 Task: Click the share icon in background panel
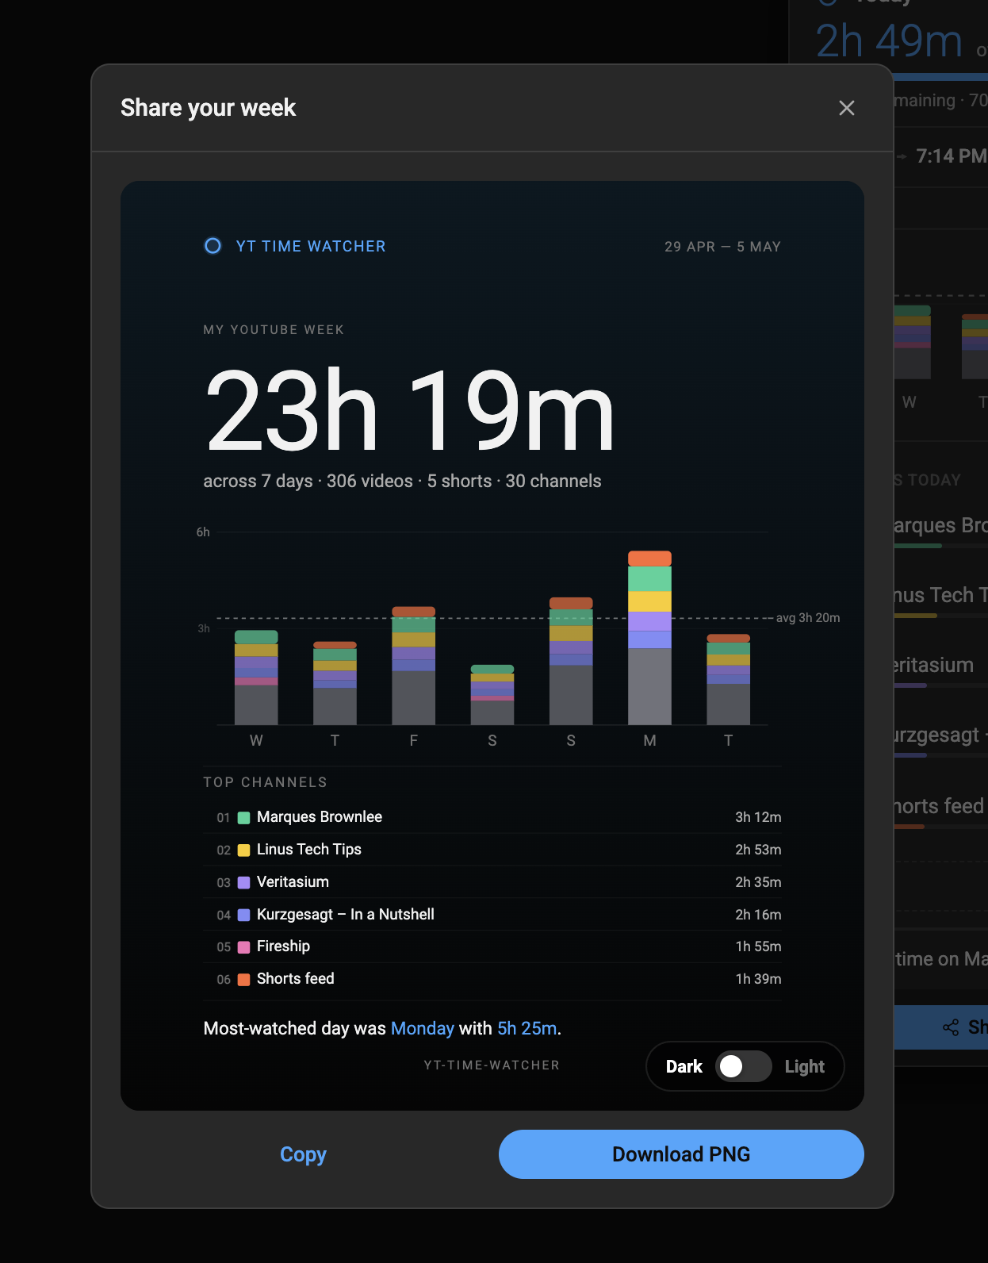coord(951,1027)
